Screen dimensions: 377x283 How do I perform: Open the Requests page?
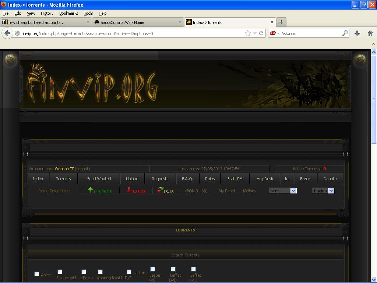(x=160, y=179)
